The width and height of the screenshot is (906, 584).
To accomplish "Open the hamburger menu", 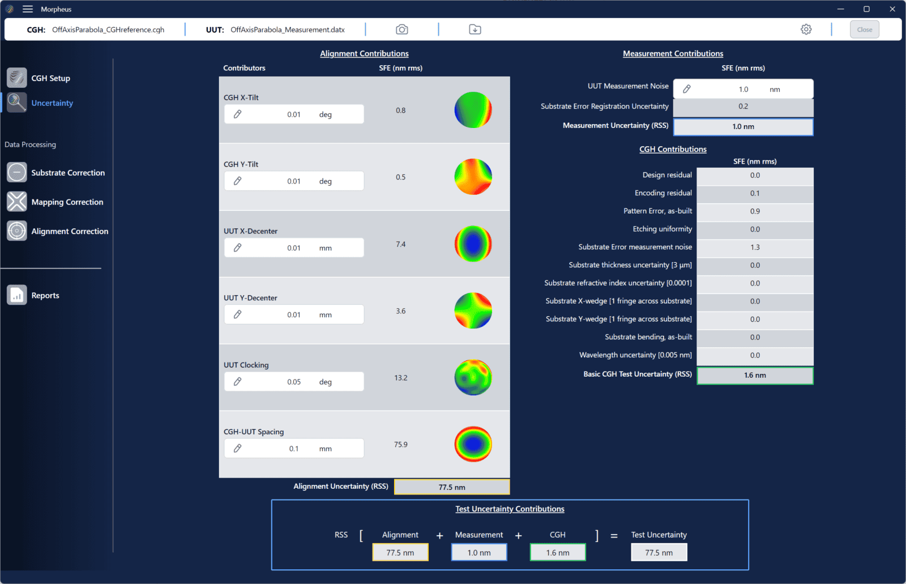I will coord(27,9).
